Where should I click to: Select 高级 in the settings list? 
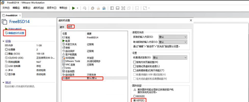point(94,78)
